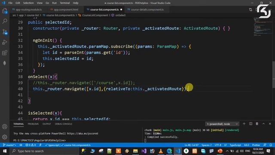
Task: Click LF end of line setting
Action: (225, 145)
